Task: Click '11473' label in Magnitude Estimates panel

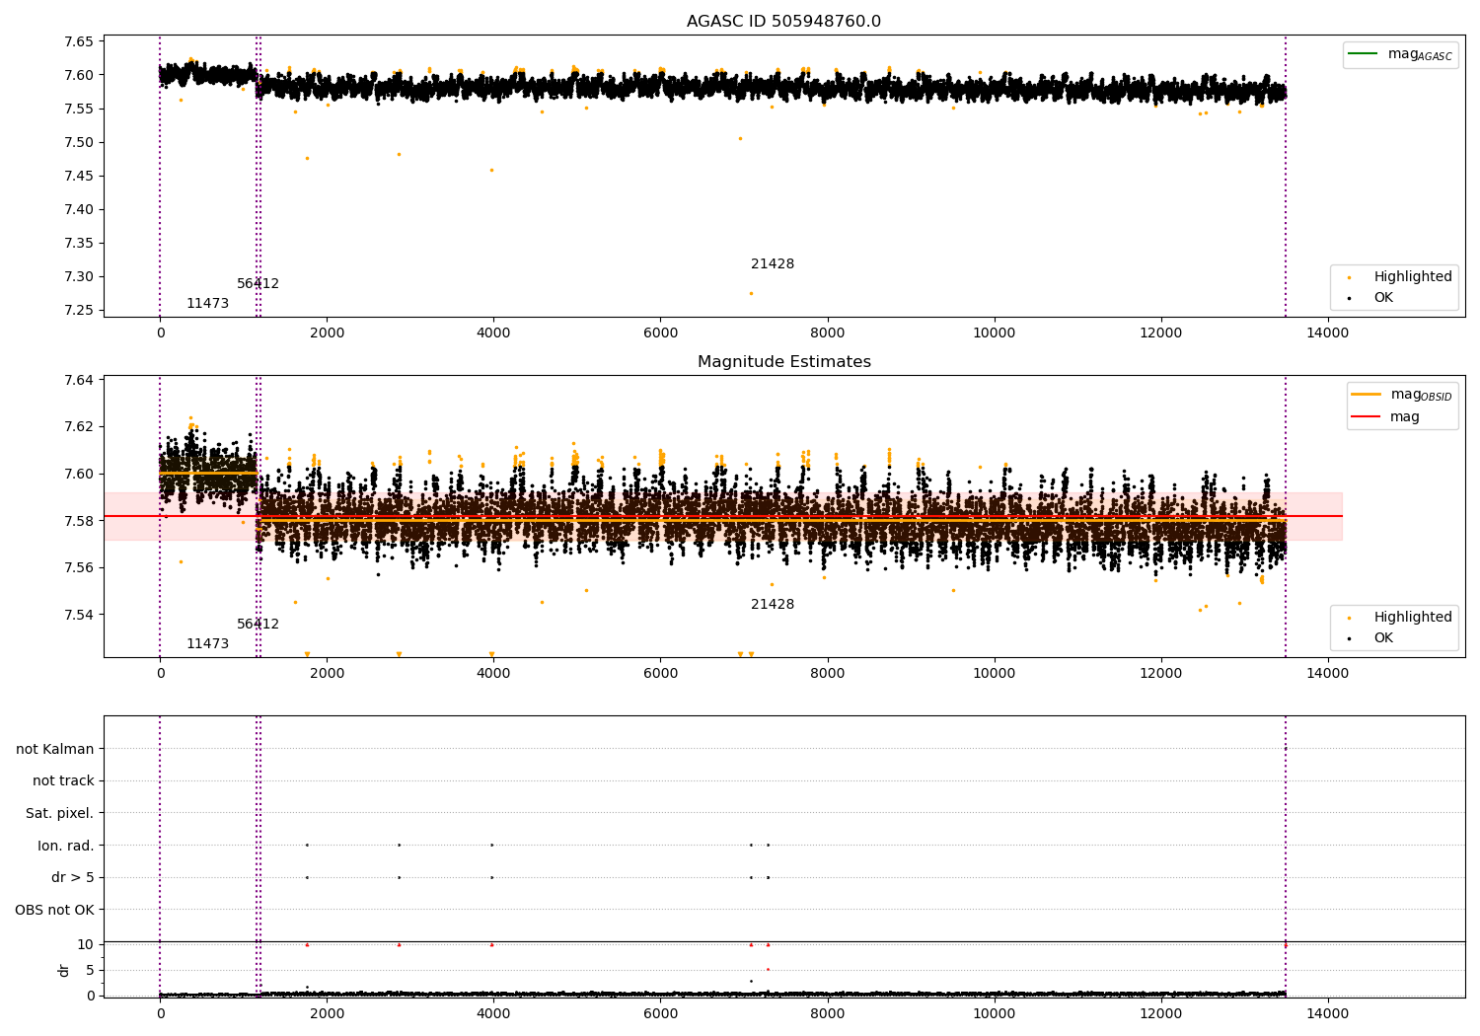Action: [207, 643]
